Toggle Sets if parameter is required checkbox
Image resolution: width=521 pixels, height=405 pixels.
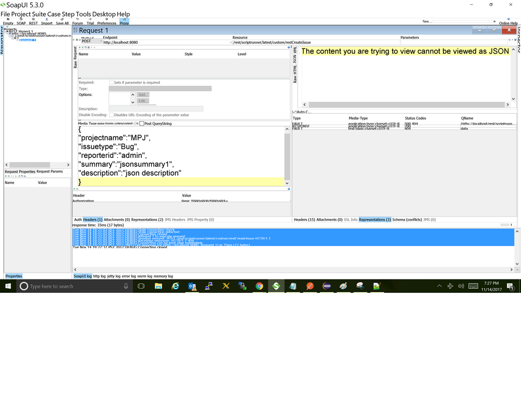(x=111, y=82)
